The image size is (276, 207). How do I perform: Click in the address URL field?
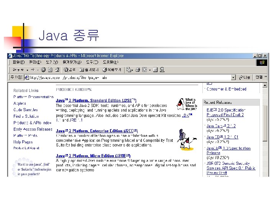130,77
